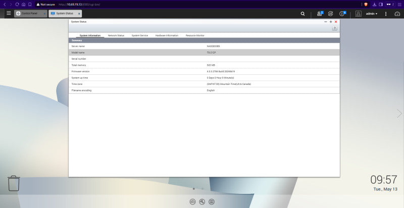
Task: Open the System Service tab
Action: click(x=140, y=35)
